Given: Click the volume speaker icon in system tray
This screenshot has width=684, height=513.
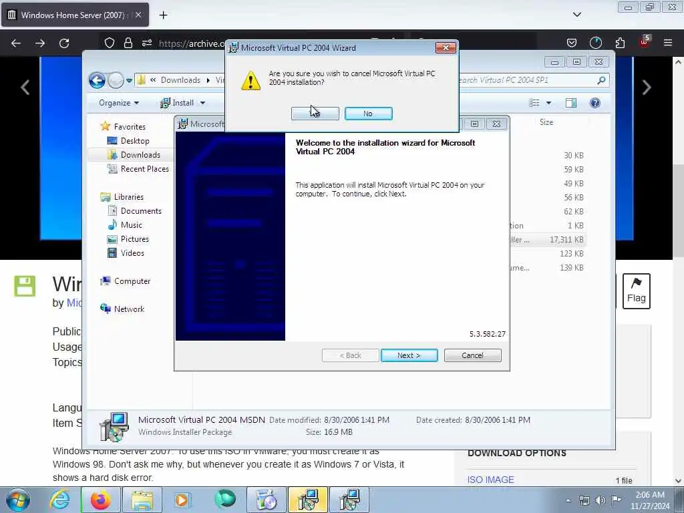Looking at the screenshot, I should pos(601,500).
